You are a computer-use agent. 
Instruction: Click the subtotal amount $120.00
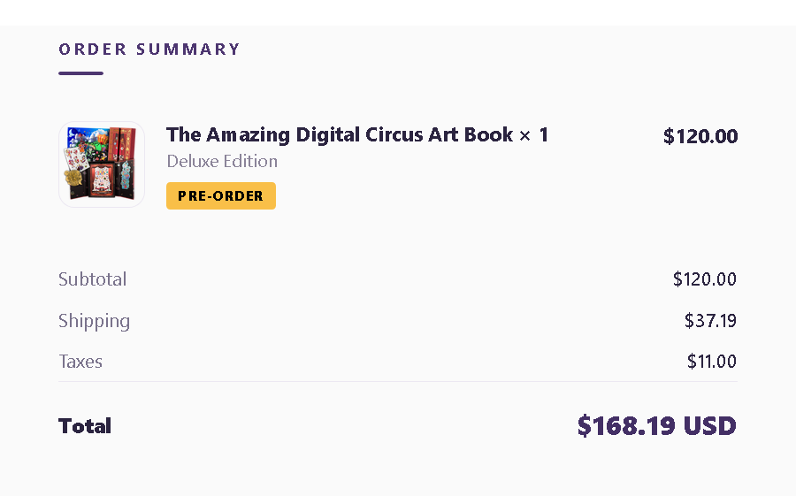705,279
